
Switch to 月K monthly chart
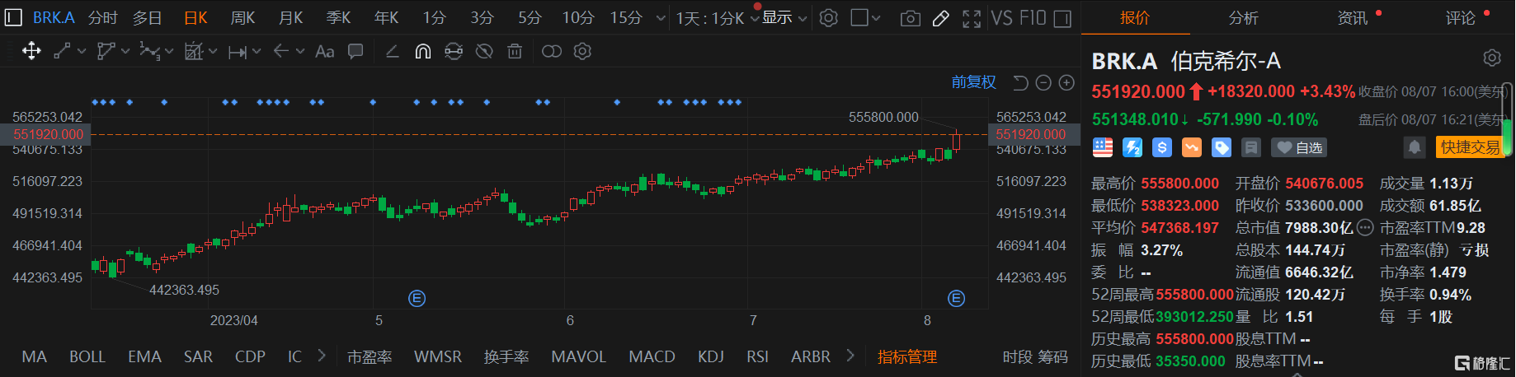[x=290, y=17]
